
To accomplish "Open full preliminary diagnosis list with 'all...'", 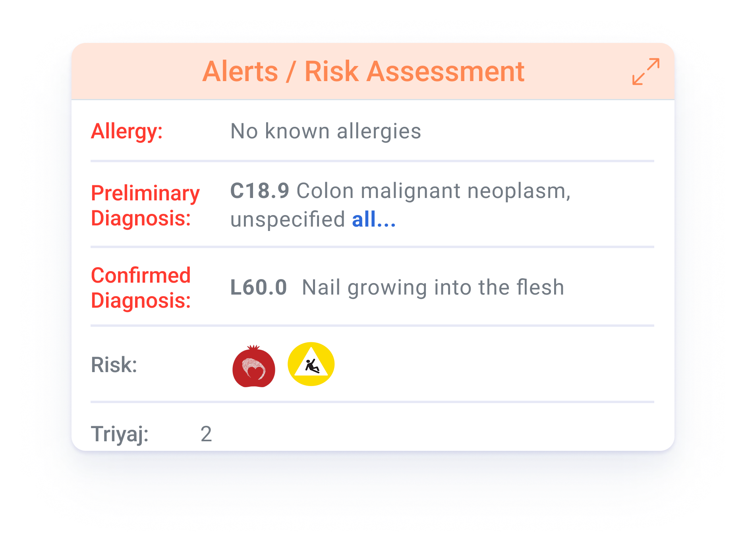I will [x=373, y=218].
